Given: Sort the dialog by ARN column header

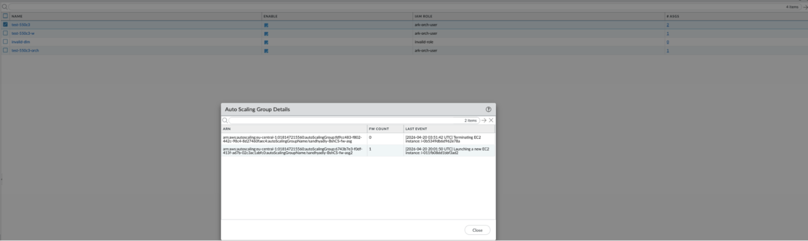Looking at the screenshot, I should pyautogui.click(x=227, y=129).
